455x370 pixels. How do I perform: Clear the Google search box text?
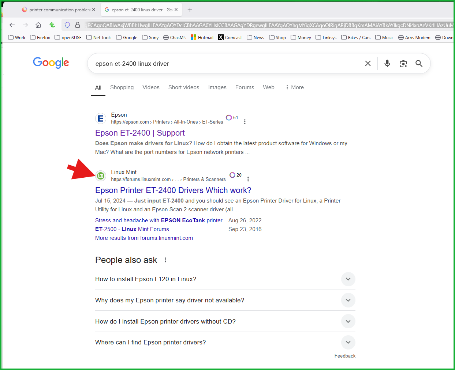[x=368, y=64]
